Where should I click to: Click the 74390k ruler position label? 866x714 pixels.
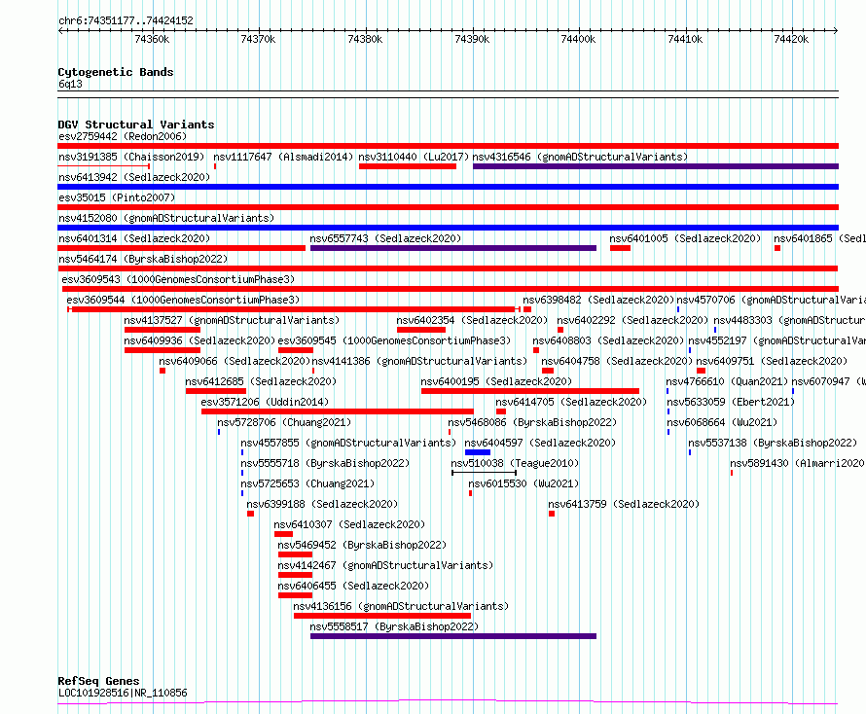[x=472, y=39]
